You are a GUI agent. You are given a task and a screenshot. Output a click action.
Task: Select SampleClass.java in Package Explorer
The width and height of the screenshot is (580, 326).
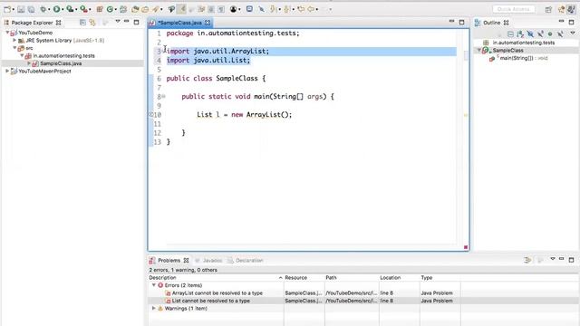(61, 63)
